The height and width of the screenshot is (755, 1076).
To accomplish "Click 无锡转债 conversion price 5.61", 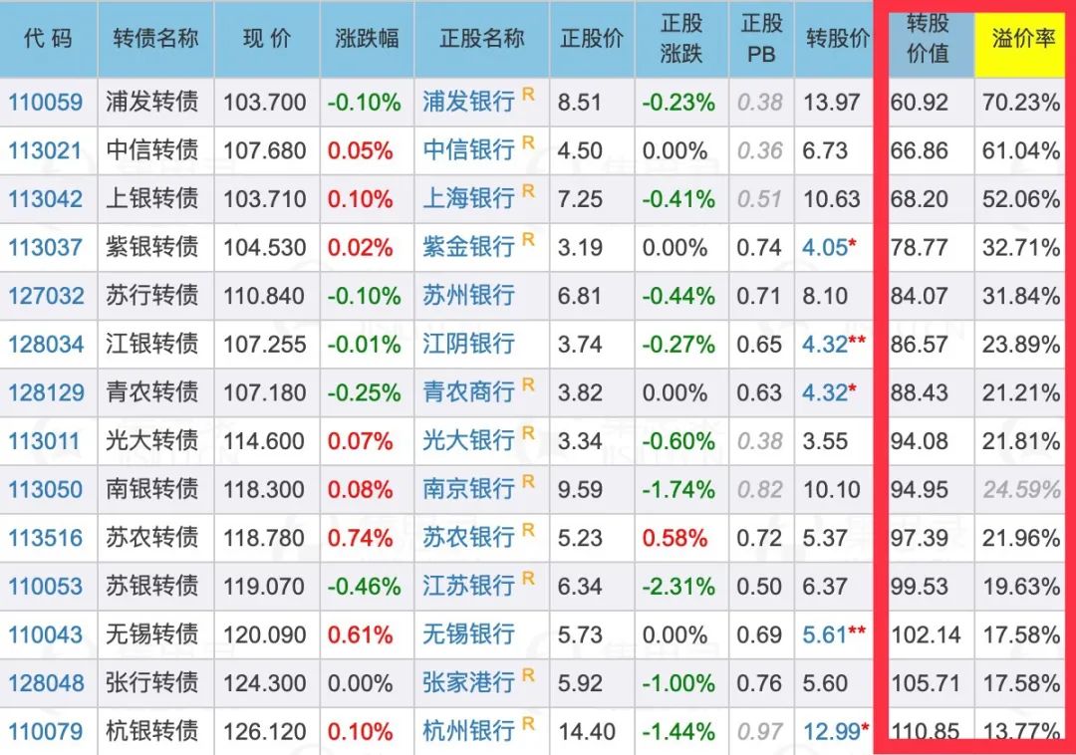I will [825, 635].
